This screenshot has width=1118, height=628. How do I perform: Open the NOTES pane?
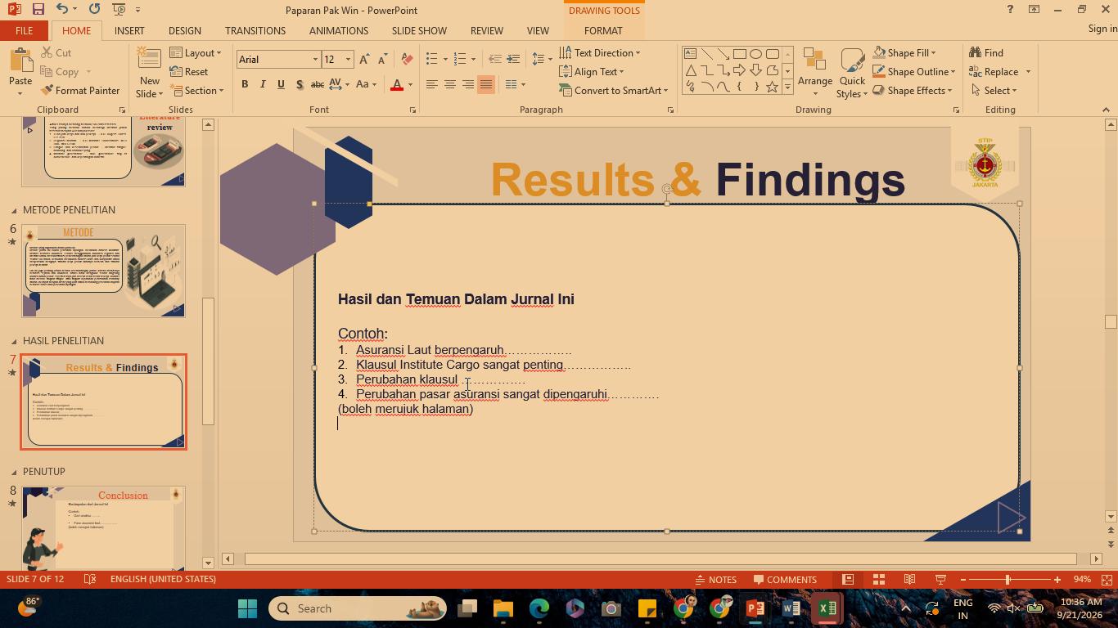click(716, 579)
